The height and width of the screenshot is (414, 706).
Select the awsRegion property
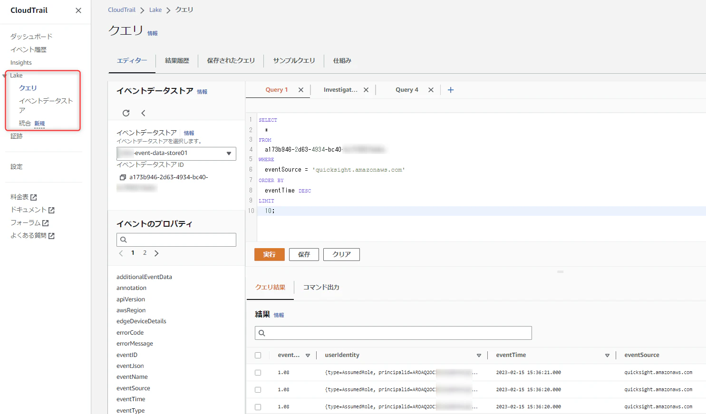pos(131,310)
